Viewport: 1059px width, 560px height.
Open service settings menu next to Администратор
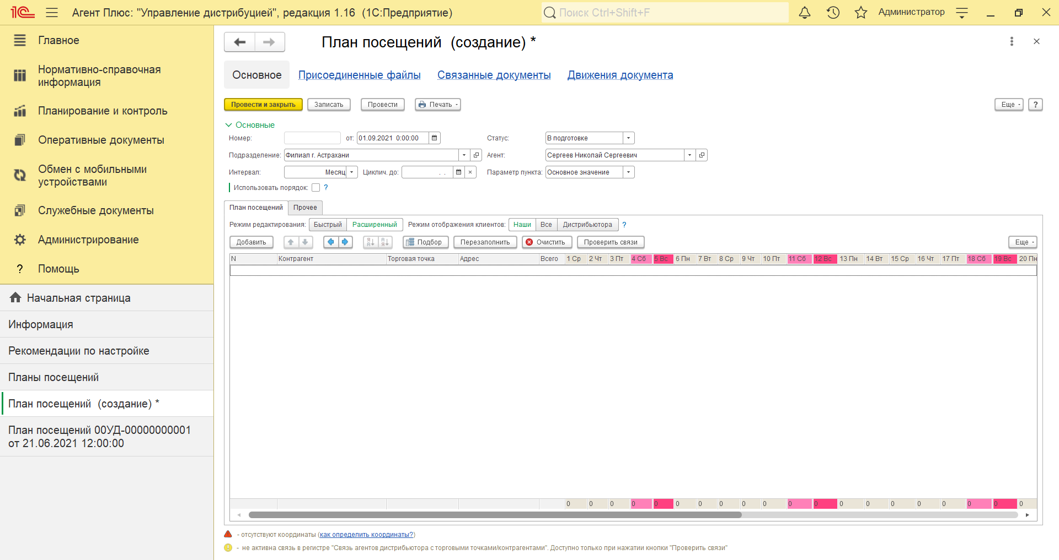(962, 12)
